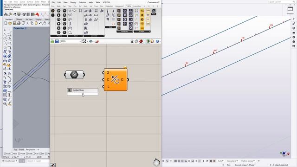
Task: Expand the Concrete panel bar
Action: [94, 36]
